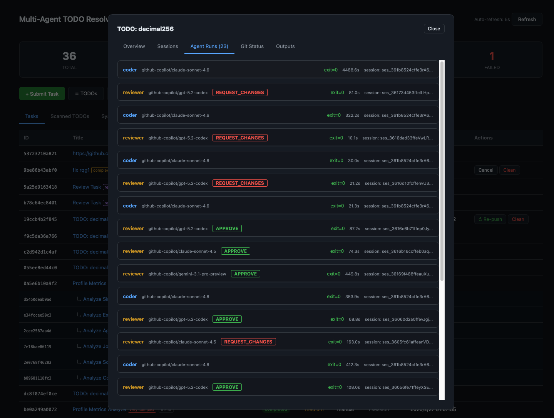Click Cancel for task 9be86b43abf0
554x418 pixels.
485,170
